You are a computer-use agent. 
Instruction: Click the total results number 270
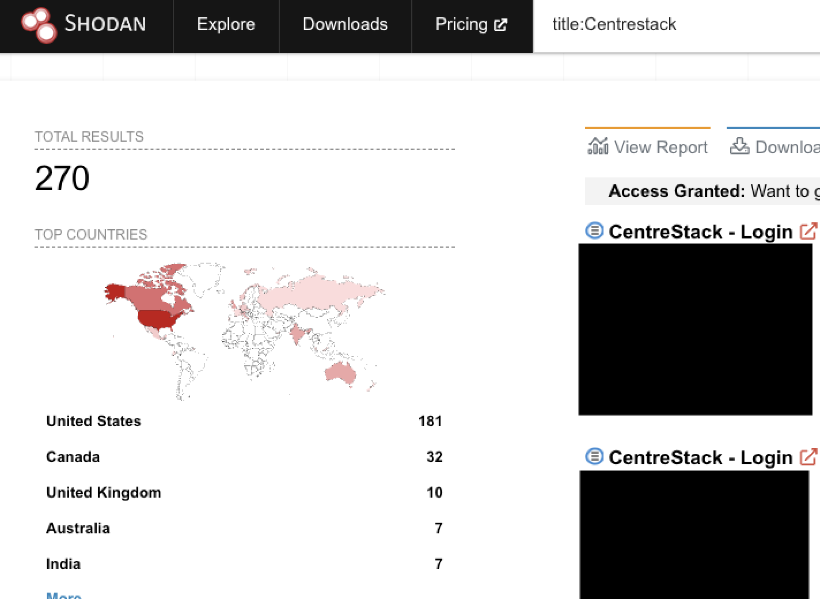(x=62, y=178)
